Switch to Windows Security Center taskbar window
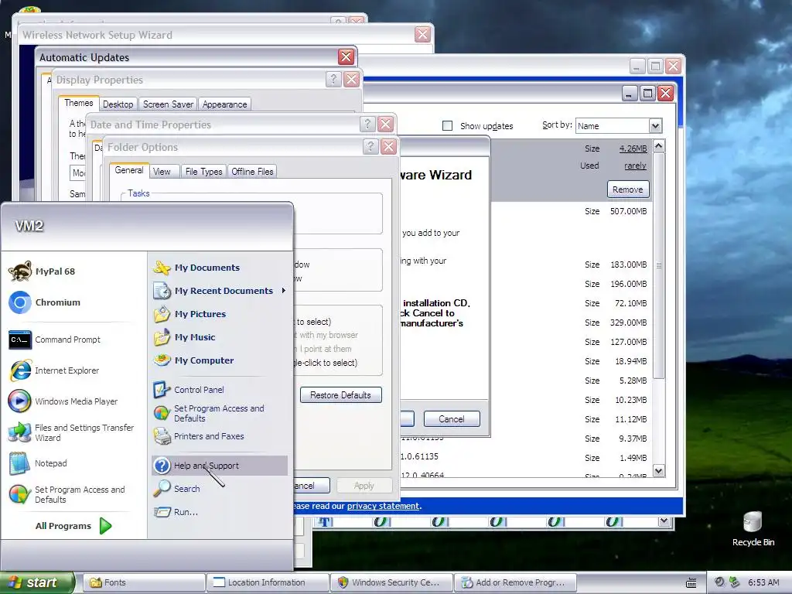The height and width of the screenshot is (594, 792). (392, 582)
